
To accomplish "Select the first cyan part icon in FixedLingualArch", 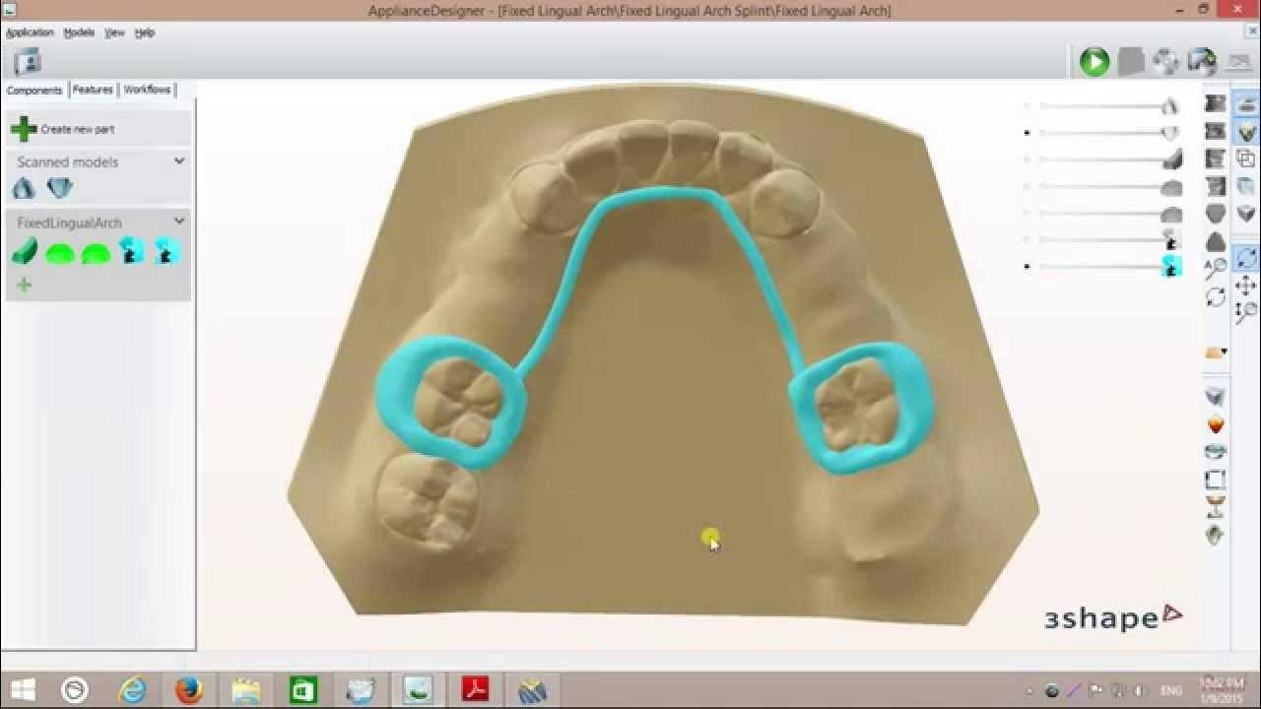I will pyautogui.click(x=131, y=251).
